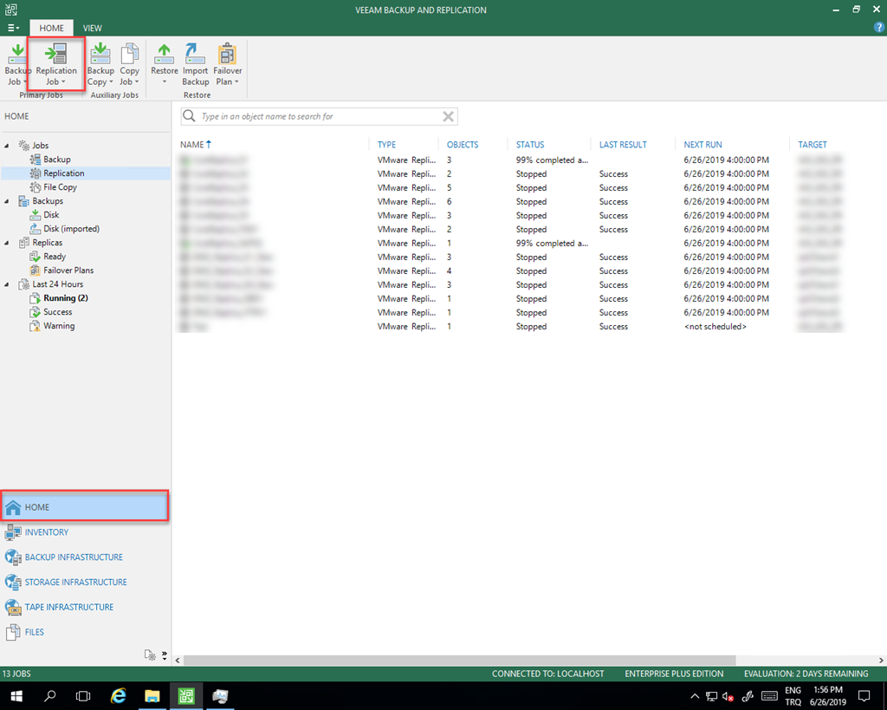Open the TAPE INFRASTRUCTURE pane

(85, 607)
